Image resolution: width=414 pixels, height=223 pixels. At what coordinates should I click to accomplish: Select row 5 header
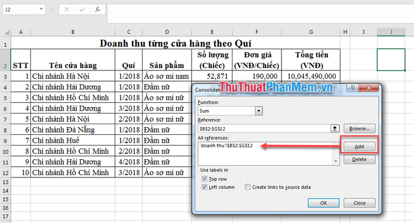5,98
